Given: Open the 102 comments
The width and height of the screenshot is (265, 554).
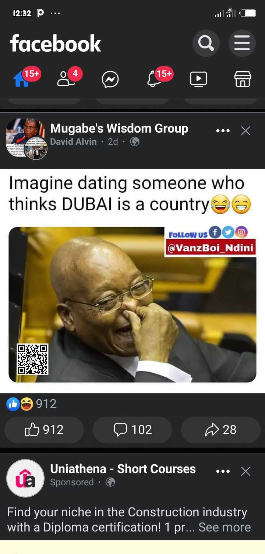Looking at the screenshot, I should [132, 430].
